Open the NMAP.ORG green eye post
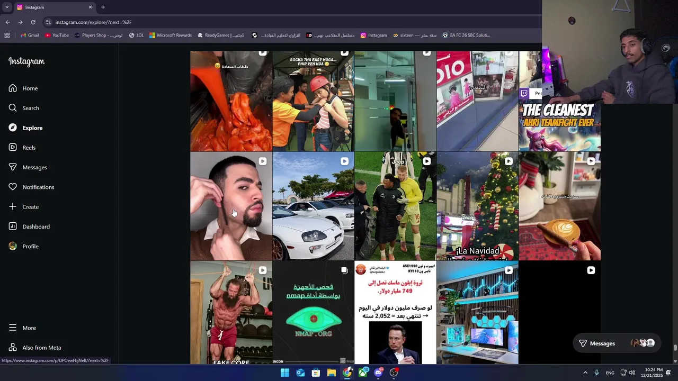Image resolution: width=678 pixels, height=381 pixels. (313, 313)
